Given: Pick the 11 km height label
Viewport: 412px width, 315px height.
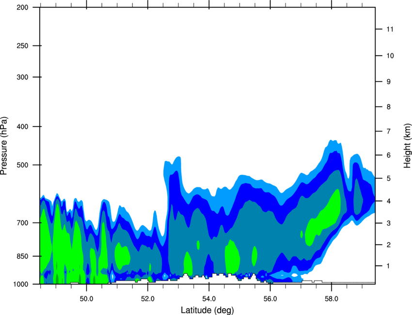Looking at the screenshot, I should pos(390,29).
